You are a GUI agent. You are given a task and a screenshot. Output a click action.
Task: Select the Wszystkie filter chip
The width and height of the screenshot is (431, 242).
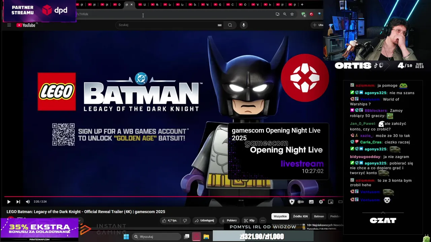click(x=280, y=216)
